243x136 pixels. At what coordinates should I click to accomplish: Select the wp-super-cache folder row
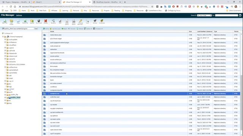click(x=141, y=119)
